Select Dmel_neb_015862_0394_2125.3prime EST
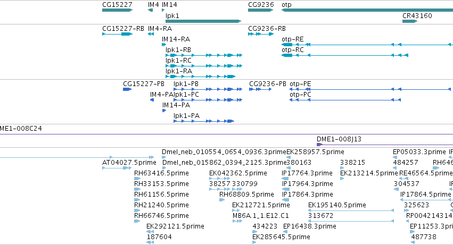Screen dimensions: 453x245 [224, 163]
